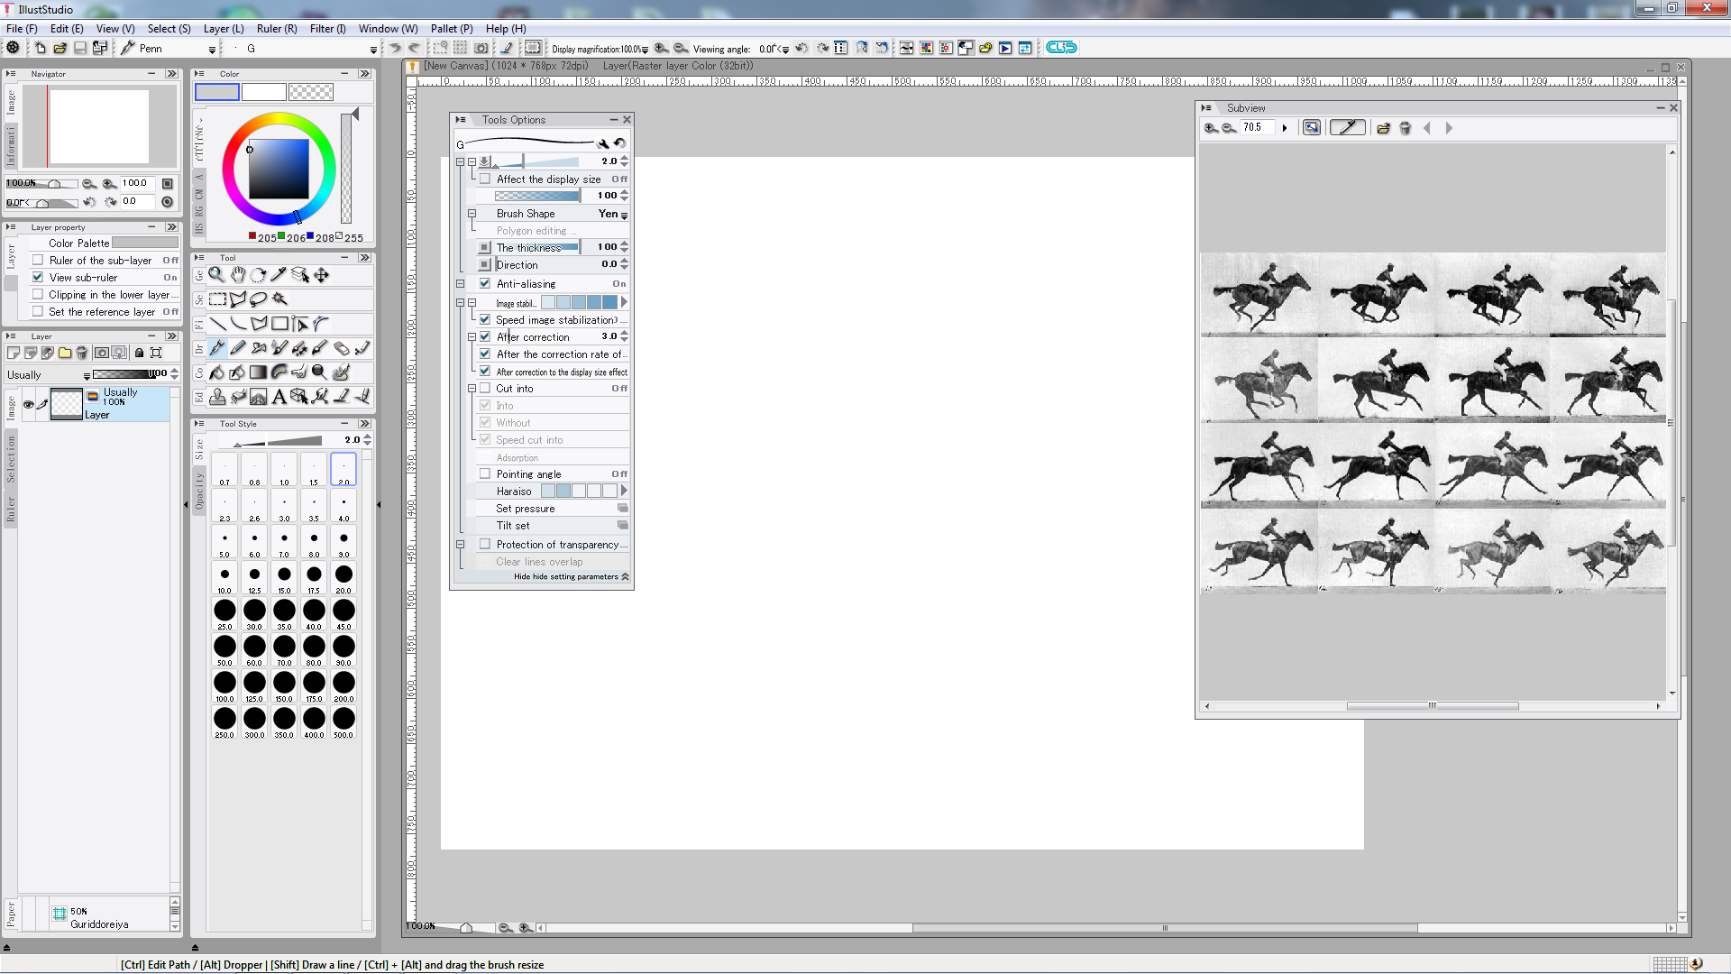Select the text tool (letter A)

(279, 397)
